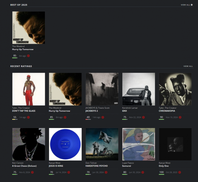
Task: Click CHROMAKOPIA album cover
Action: click(175, 89)
